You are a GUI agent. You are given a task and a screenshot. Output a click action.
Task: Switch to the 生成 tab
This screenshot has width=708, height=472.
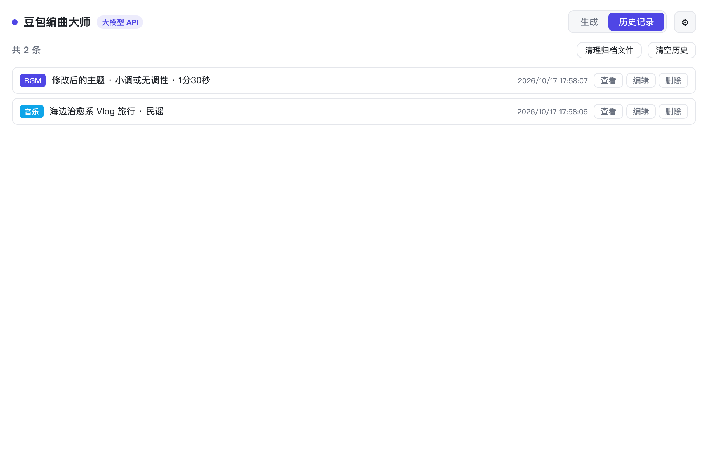[x=589, y=22]
